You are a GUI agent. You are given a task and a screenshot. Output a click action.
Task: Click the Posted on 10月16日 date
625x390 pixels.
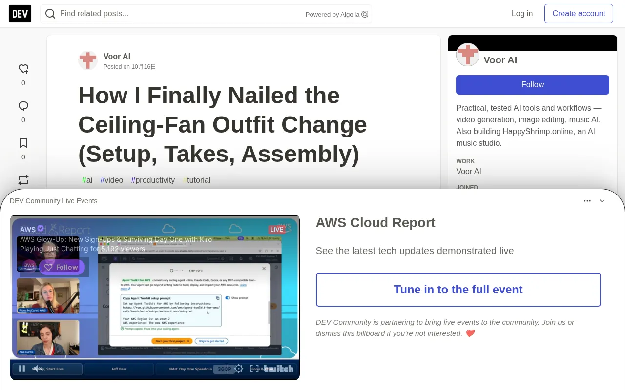130,67
